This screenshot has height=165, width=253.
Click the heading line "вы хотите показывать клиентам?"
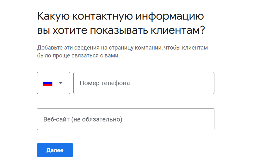click(121, 31)
